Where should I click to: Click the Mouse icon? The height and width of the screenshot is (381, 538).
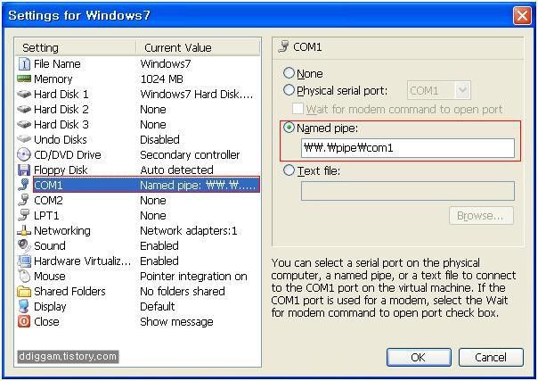(x=24, y=276)
